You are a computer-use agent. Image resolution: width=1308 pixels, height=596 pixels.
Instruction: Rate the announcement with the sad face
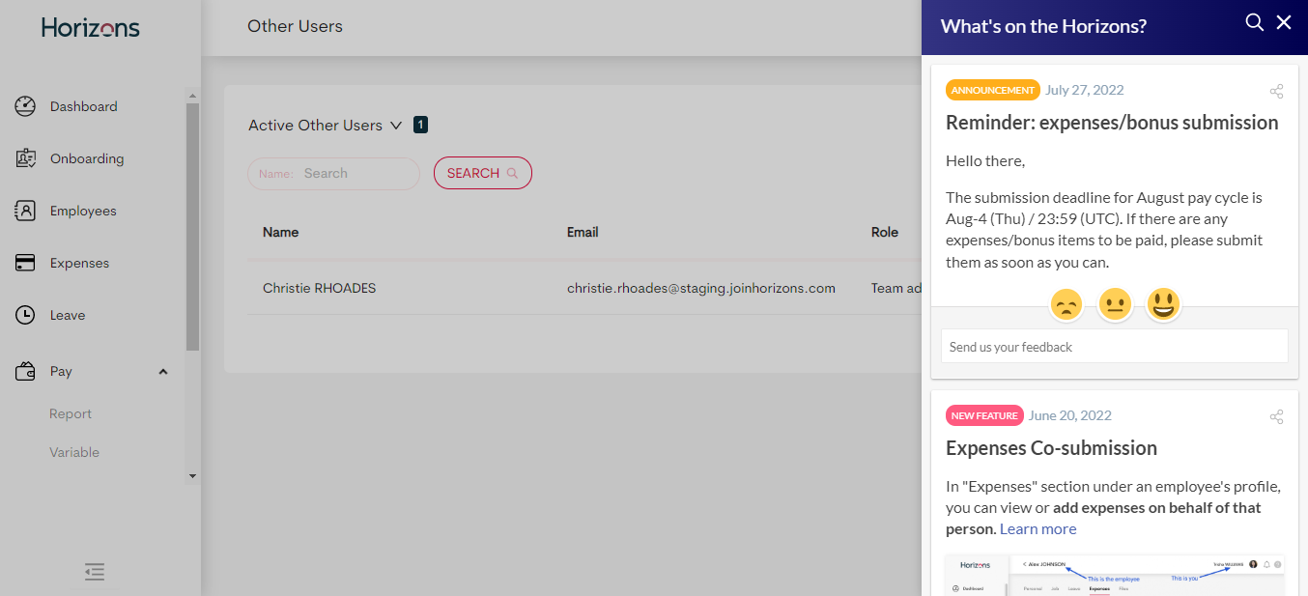pyautogui.click(x=1066, y=305)
